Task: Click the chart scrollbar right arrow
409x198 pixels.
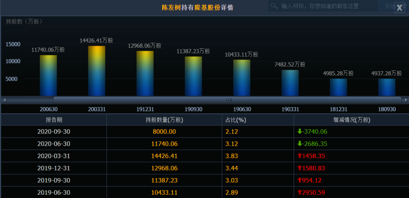Action: pos(406,100)
